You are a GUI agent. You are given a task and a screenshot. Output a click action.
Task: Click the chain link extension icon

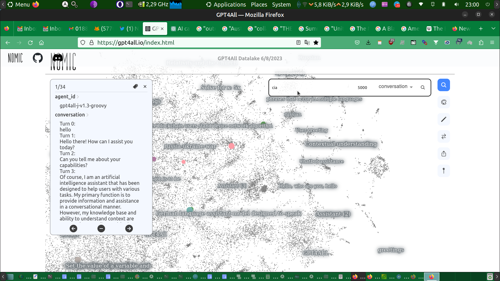[x=425, y=42]
